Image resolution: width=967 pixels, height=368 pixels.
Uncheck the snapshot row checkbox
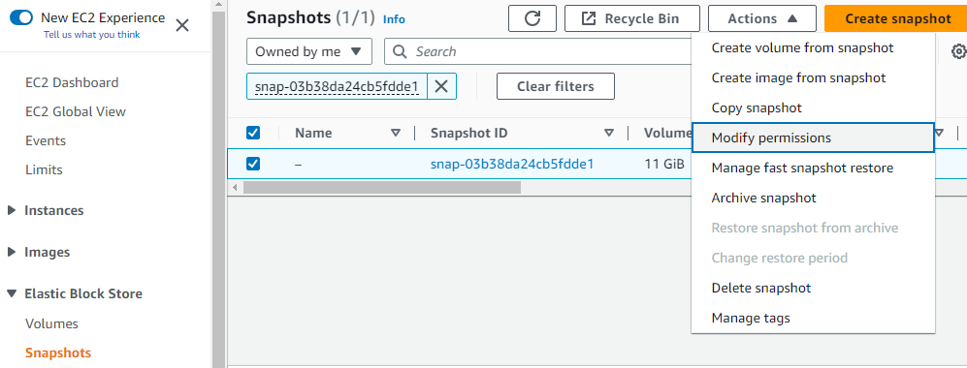(253, 164)
